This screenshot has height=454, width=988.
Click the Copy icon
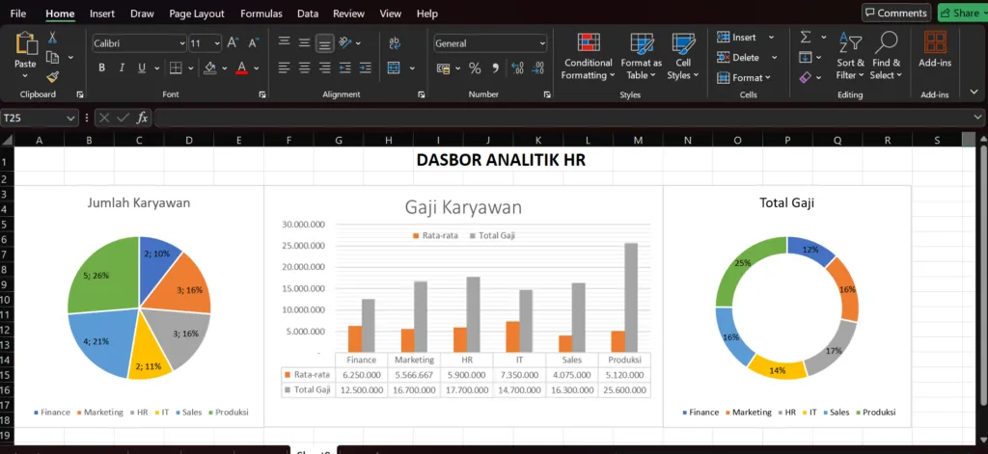pyautogui.click(x=53, y=57)
